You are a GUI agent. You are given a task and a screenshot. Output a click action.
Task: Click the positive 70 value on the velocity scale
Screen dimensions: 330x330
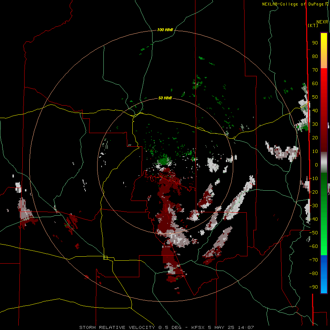[315, 70]
